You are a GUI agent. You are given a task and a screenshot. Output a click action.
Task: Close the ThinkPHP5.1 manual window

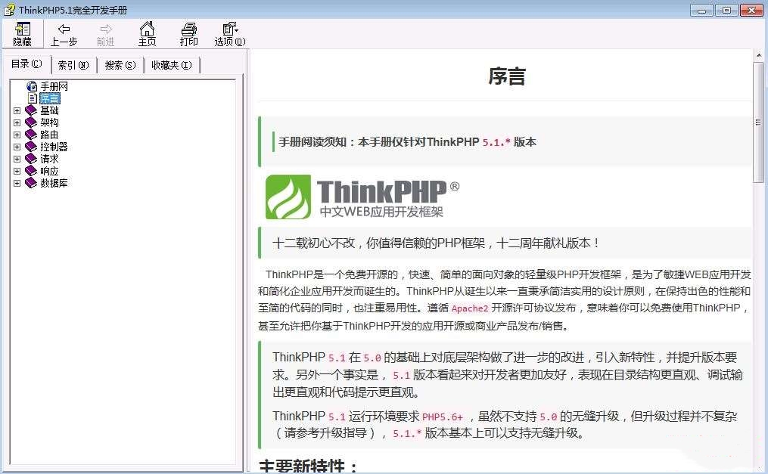(751, 11)
